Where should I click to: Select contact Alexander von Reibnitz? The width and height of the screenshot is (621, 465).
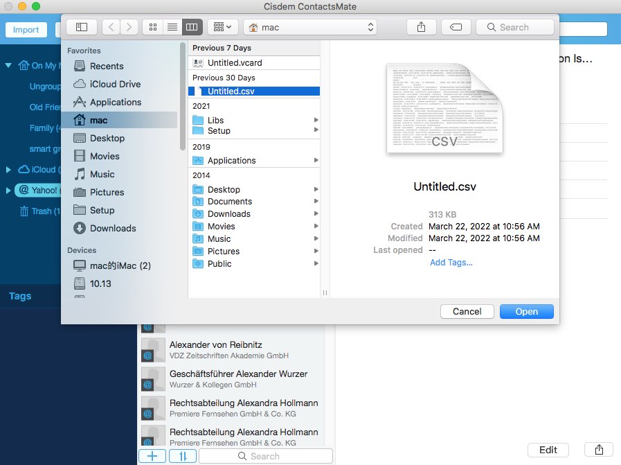pyautogui.click(x=231, y=350)
